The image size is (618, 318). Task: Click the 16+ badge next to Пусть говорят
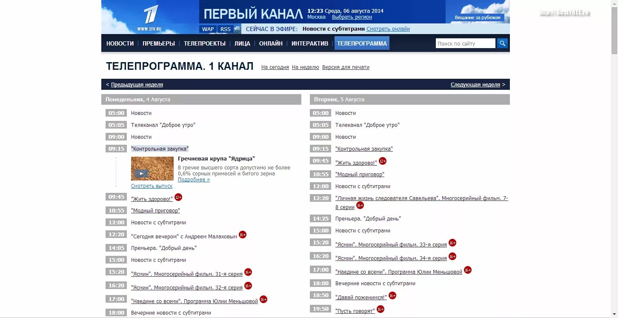click(381, 309)
